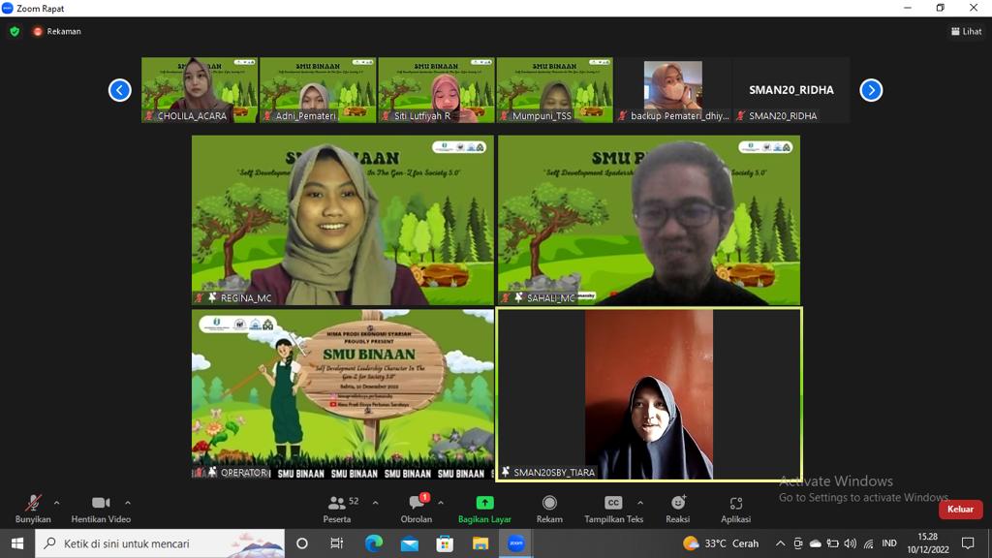Show hidden system tray icons
Image resolution: width=992 pixels, height=558 pixels.
tap(780, 543)
